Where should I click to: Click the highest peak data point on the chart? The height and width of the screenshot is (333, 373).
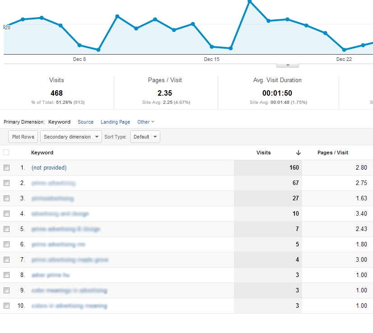(x=249, y=1)
